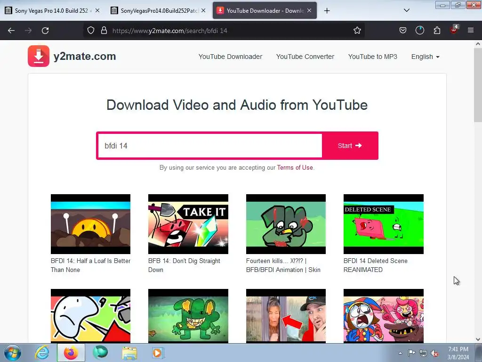Viewport: 482px width, 362px height.
Task: Select the green grinning monster thumbnail
Action: click(188, 316)
